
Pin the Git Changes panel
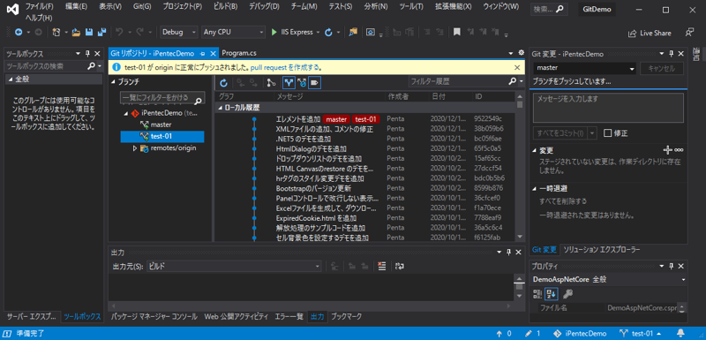[x=671, y=54]
